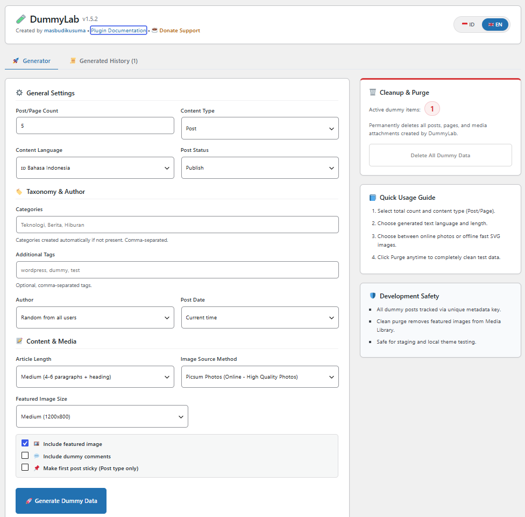Open the Featured Image Size dropdown
The width and height of the screenshot is (525, 517).
[102, 416]
